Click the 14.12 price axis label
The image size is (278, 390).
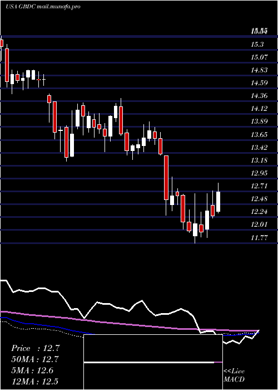[x=260, y=109]
